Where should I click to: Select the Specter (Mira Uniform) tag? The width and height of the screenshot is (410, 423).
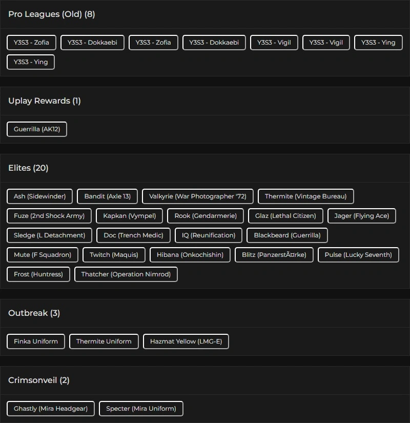point(141,409)
